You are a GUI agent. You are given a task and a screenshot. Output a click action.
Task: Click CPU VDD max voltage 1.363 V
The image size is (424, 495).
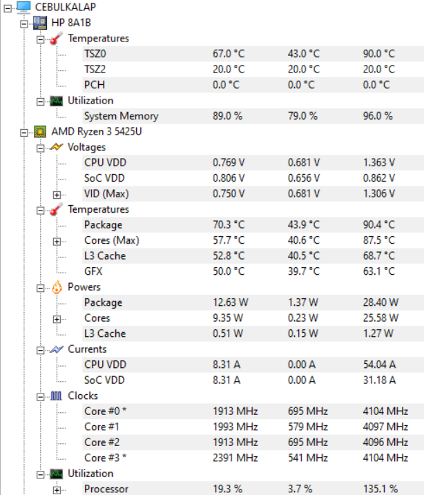pos(379,163)
